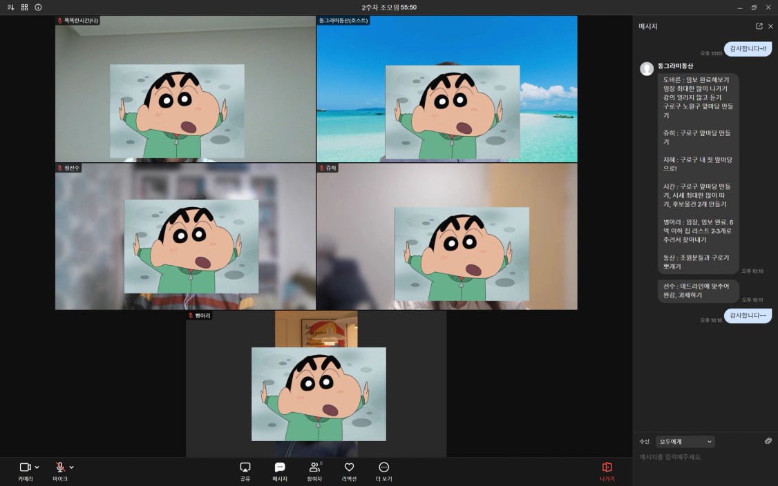Click 동그라미동산 profile avatar in chat
The image size is (778, 486).
pos(647,68)
